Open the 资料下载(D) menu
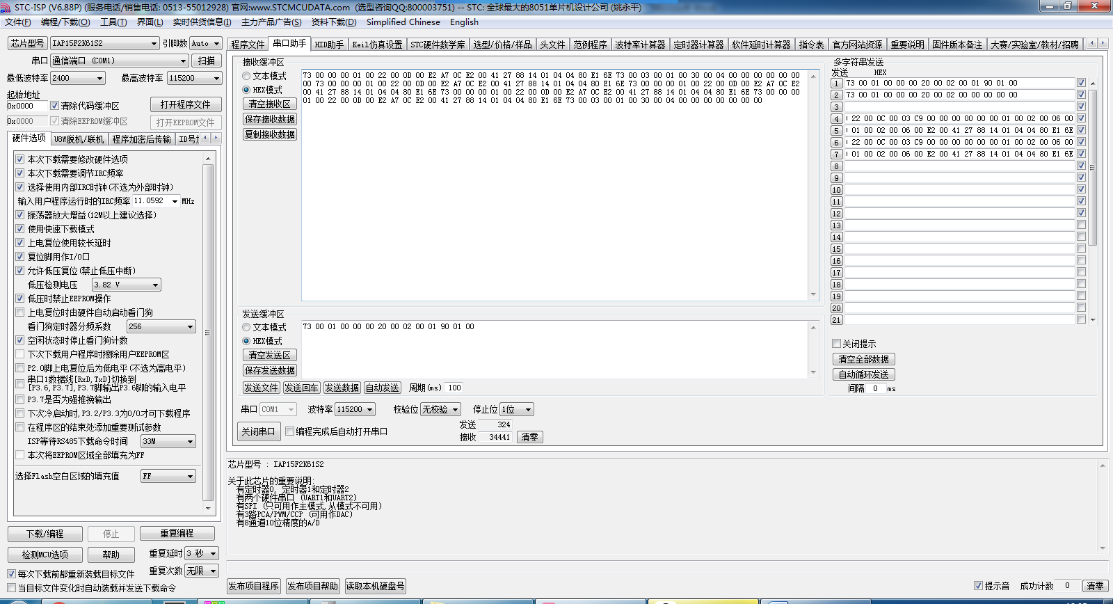Screen dimensions: 1113x604 334,22
